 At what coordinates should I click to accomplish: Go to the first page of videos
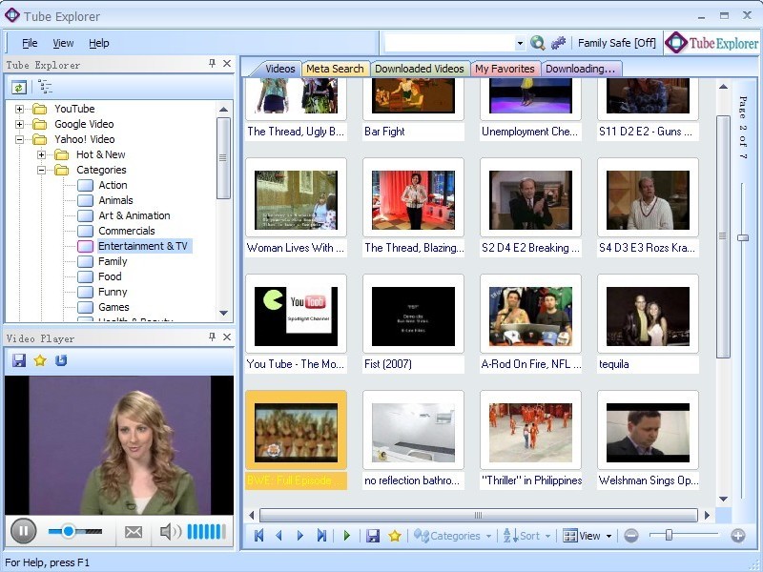click(x=258, y=536)
